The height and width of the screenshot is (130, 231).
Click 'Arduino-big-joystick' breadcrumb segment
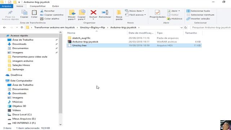123,27
